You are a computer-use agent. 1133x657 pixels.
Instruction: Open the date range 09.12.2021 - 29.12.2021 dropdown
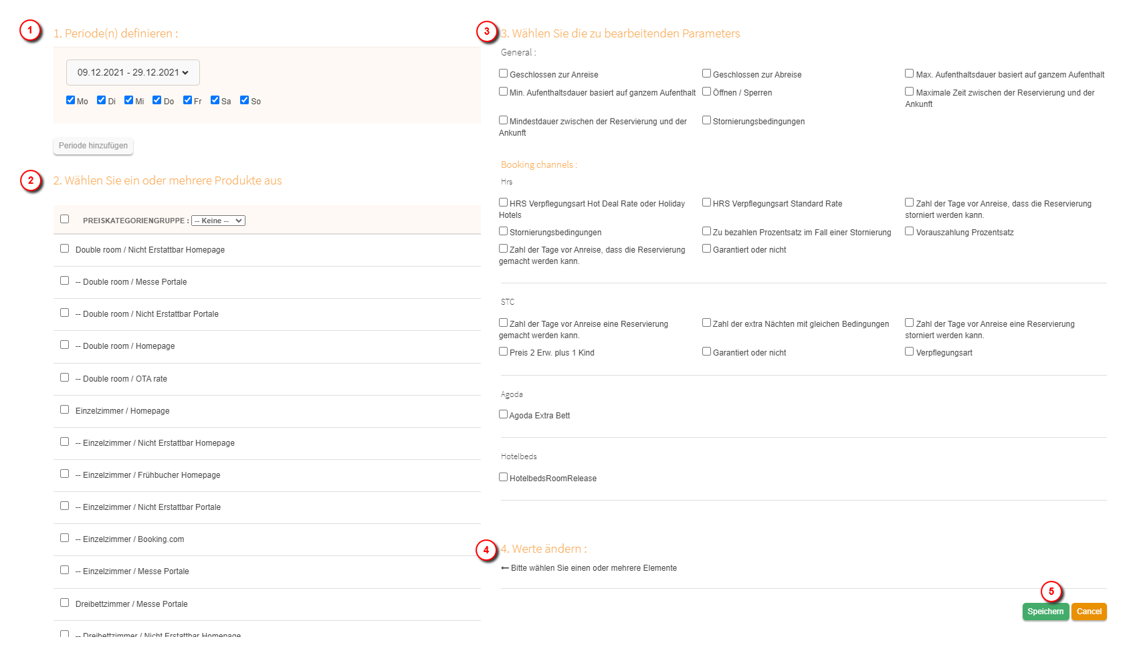click(x=133, y=72)
